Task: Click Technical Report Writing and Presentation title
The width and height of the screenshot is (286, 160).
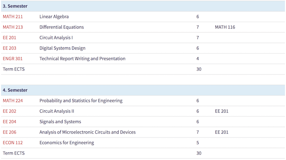Action: point(82,59)
